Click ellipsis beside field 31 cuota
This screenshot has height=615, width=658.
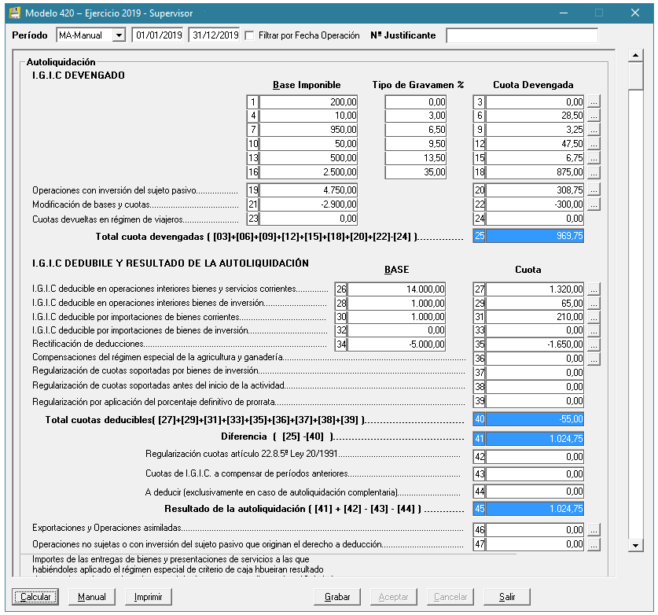pyautogui.click(x=594, y=317)
